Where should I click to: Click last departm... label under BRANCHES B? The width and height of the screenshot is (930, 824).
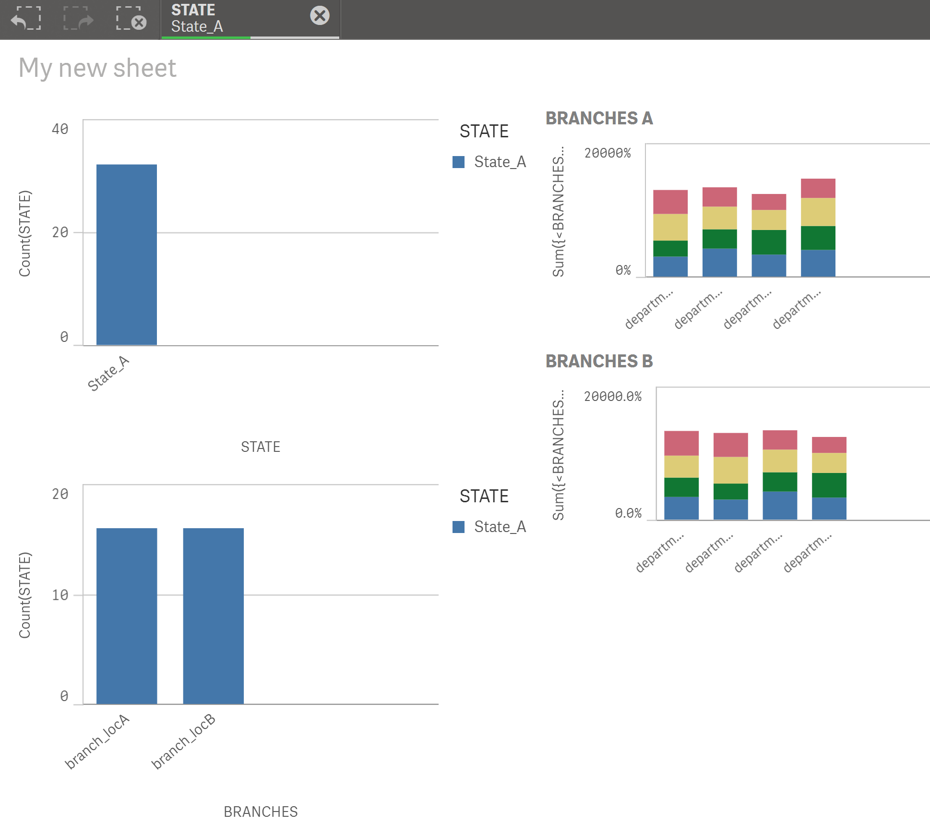(x=807, y=552)
